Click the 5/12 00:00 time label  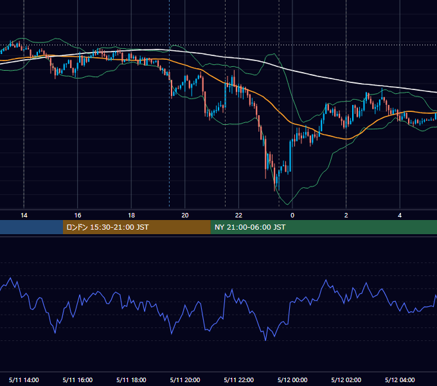(292, 380)
